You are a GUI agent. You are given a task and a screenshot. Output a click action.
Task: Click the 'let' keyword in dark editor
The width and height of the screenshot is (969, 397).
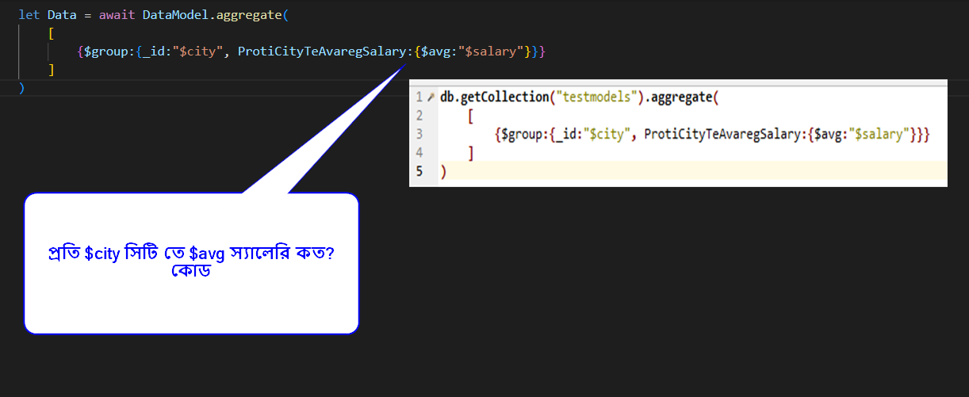coord(29,15)
